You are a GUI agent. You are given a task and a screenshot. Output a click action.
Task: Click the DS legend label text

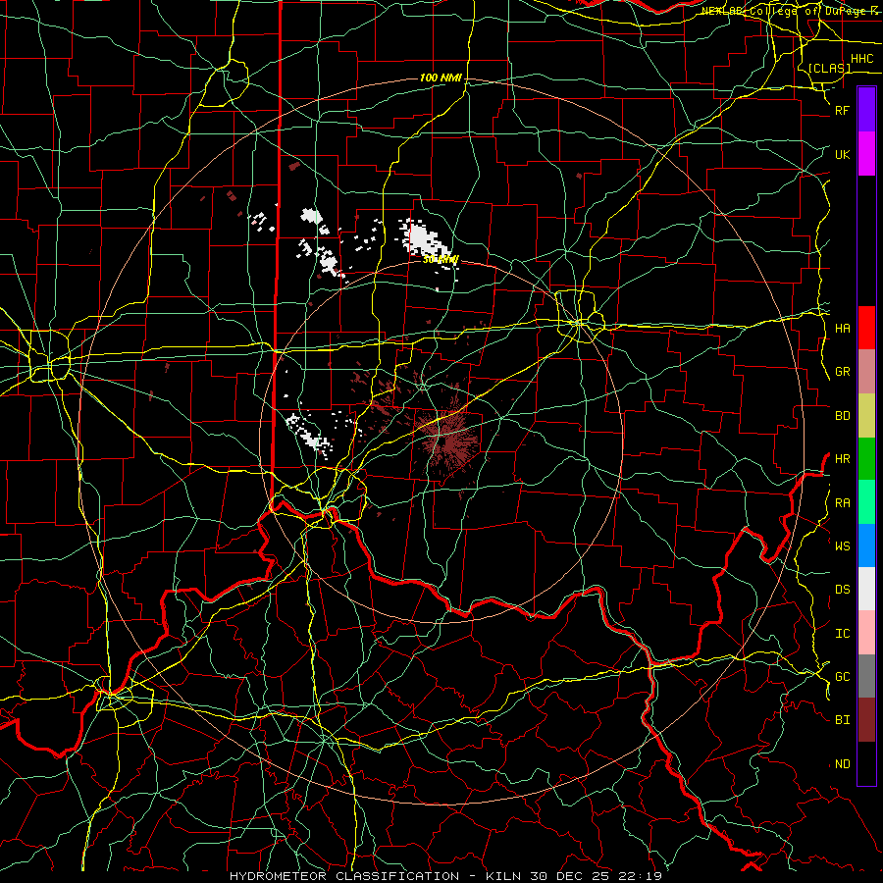[x=842, y=590]
